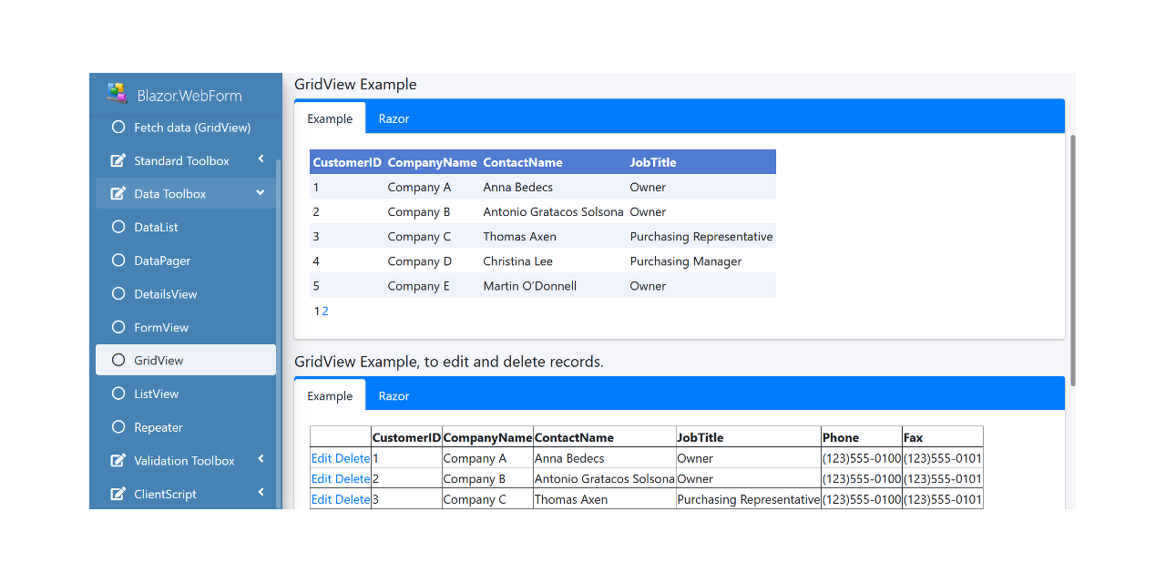1166x583 pixels.
Task: Click the pencil icon beside ClientScript
Action: (117, 494)
